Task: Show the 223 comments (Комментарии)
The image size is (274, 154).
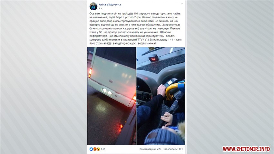Action: pos(150,149)
